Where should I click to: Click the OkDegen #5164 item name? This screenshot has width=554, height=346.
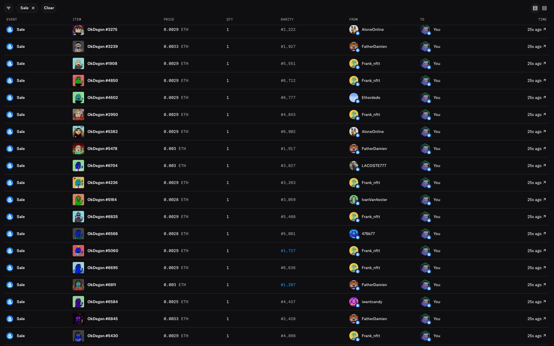coord(102,200)
